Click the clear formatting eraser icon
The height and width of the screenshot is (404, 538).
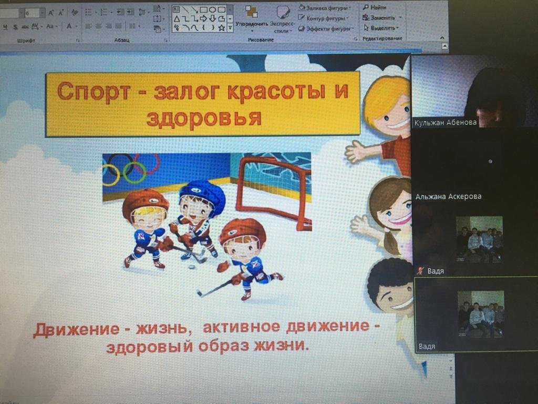click(75, 12)
